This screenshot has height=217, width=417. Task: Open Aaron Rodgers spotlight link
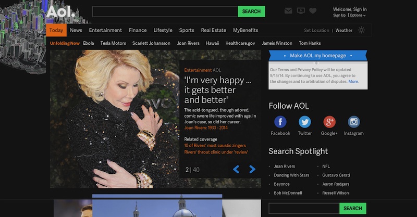(336, 184)
